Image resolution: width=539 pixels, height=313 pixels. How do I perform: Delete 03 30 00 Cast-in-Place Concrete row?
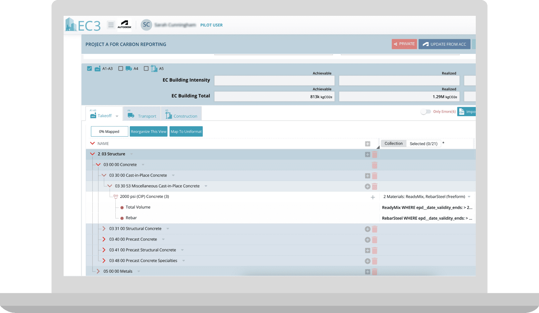tap(375, 176)
